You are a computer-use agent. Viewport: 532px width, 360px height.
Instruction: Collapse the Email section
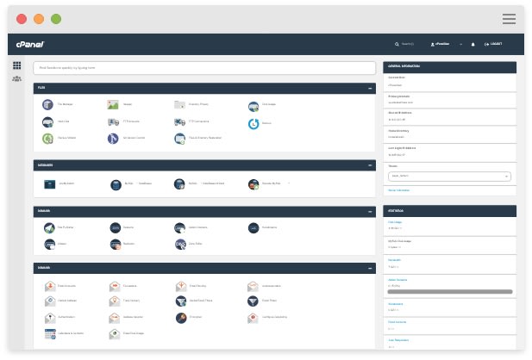click(x=370, y=268)
